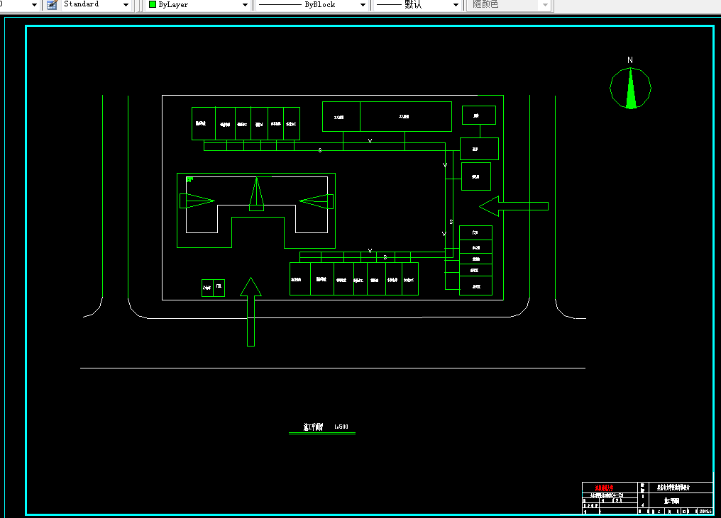Select the green upward entrance arrow
The width and height of the screenshot is (721, 518).
251,312
